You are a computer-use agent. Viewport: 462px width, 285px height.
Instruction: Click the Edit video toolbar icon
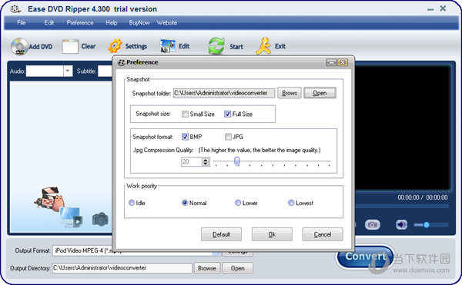168,46
